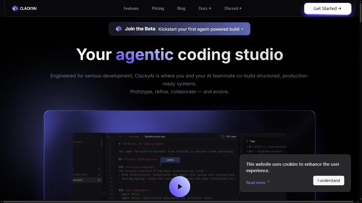Click the controller folder in the breadcrumb
The width and height of the screenshot is (362, 203).
click(x=134, y=137)
